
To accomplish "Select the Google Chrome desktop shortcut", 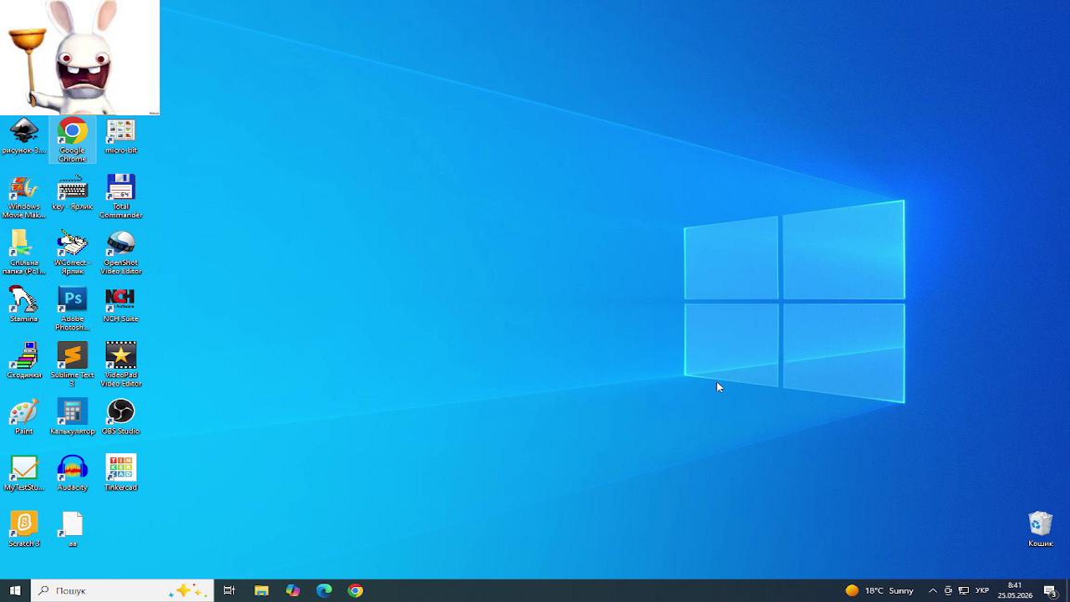I will (73, 140).
